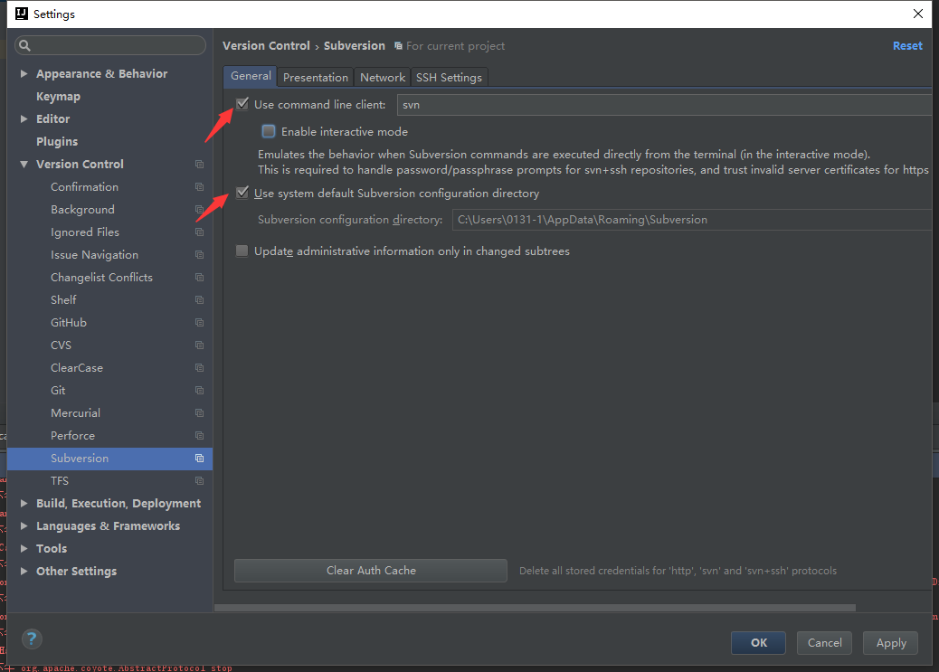Click the project icon in Confirmation row
939x672 pixels.
click(199, 187)
